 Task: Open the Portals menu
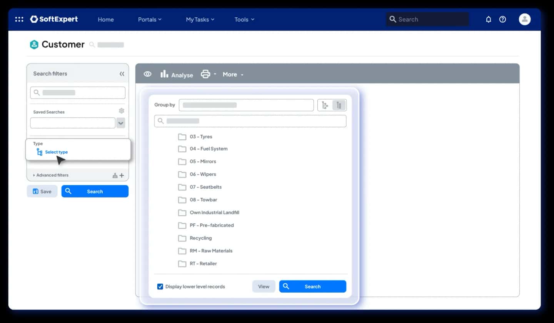[x=150, y=19]
